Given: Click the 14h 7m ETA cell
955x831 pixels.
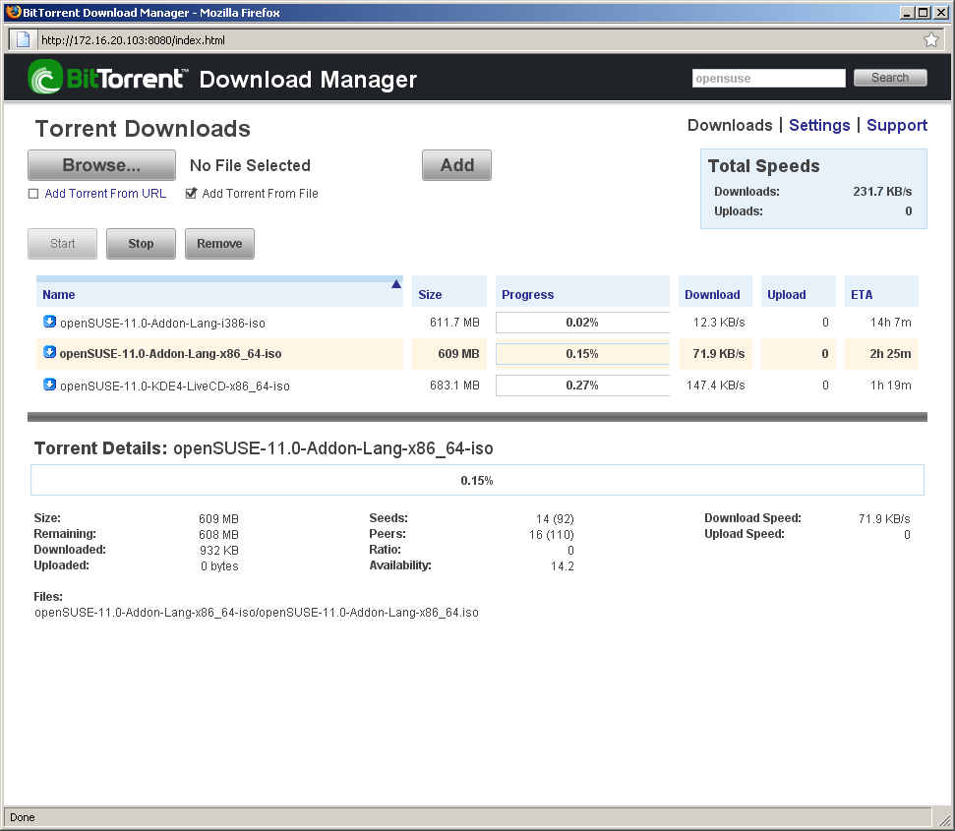Looking at the screenshot, I should click(890, 323).
